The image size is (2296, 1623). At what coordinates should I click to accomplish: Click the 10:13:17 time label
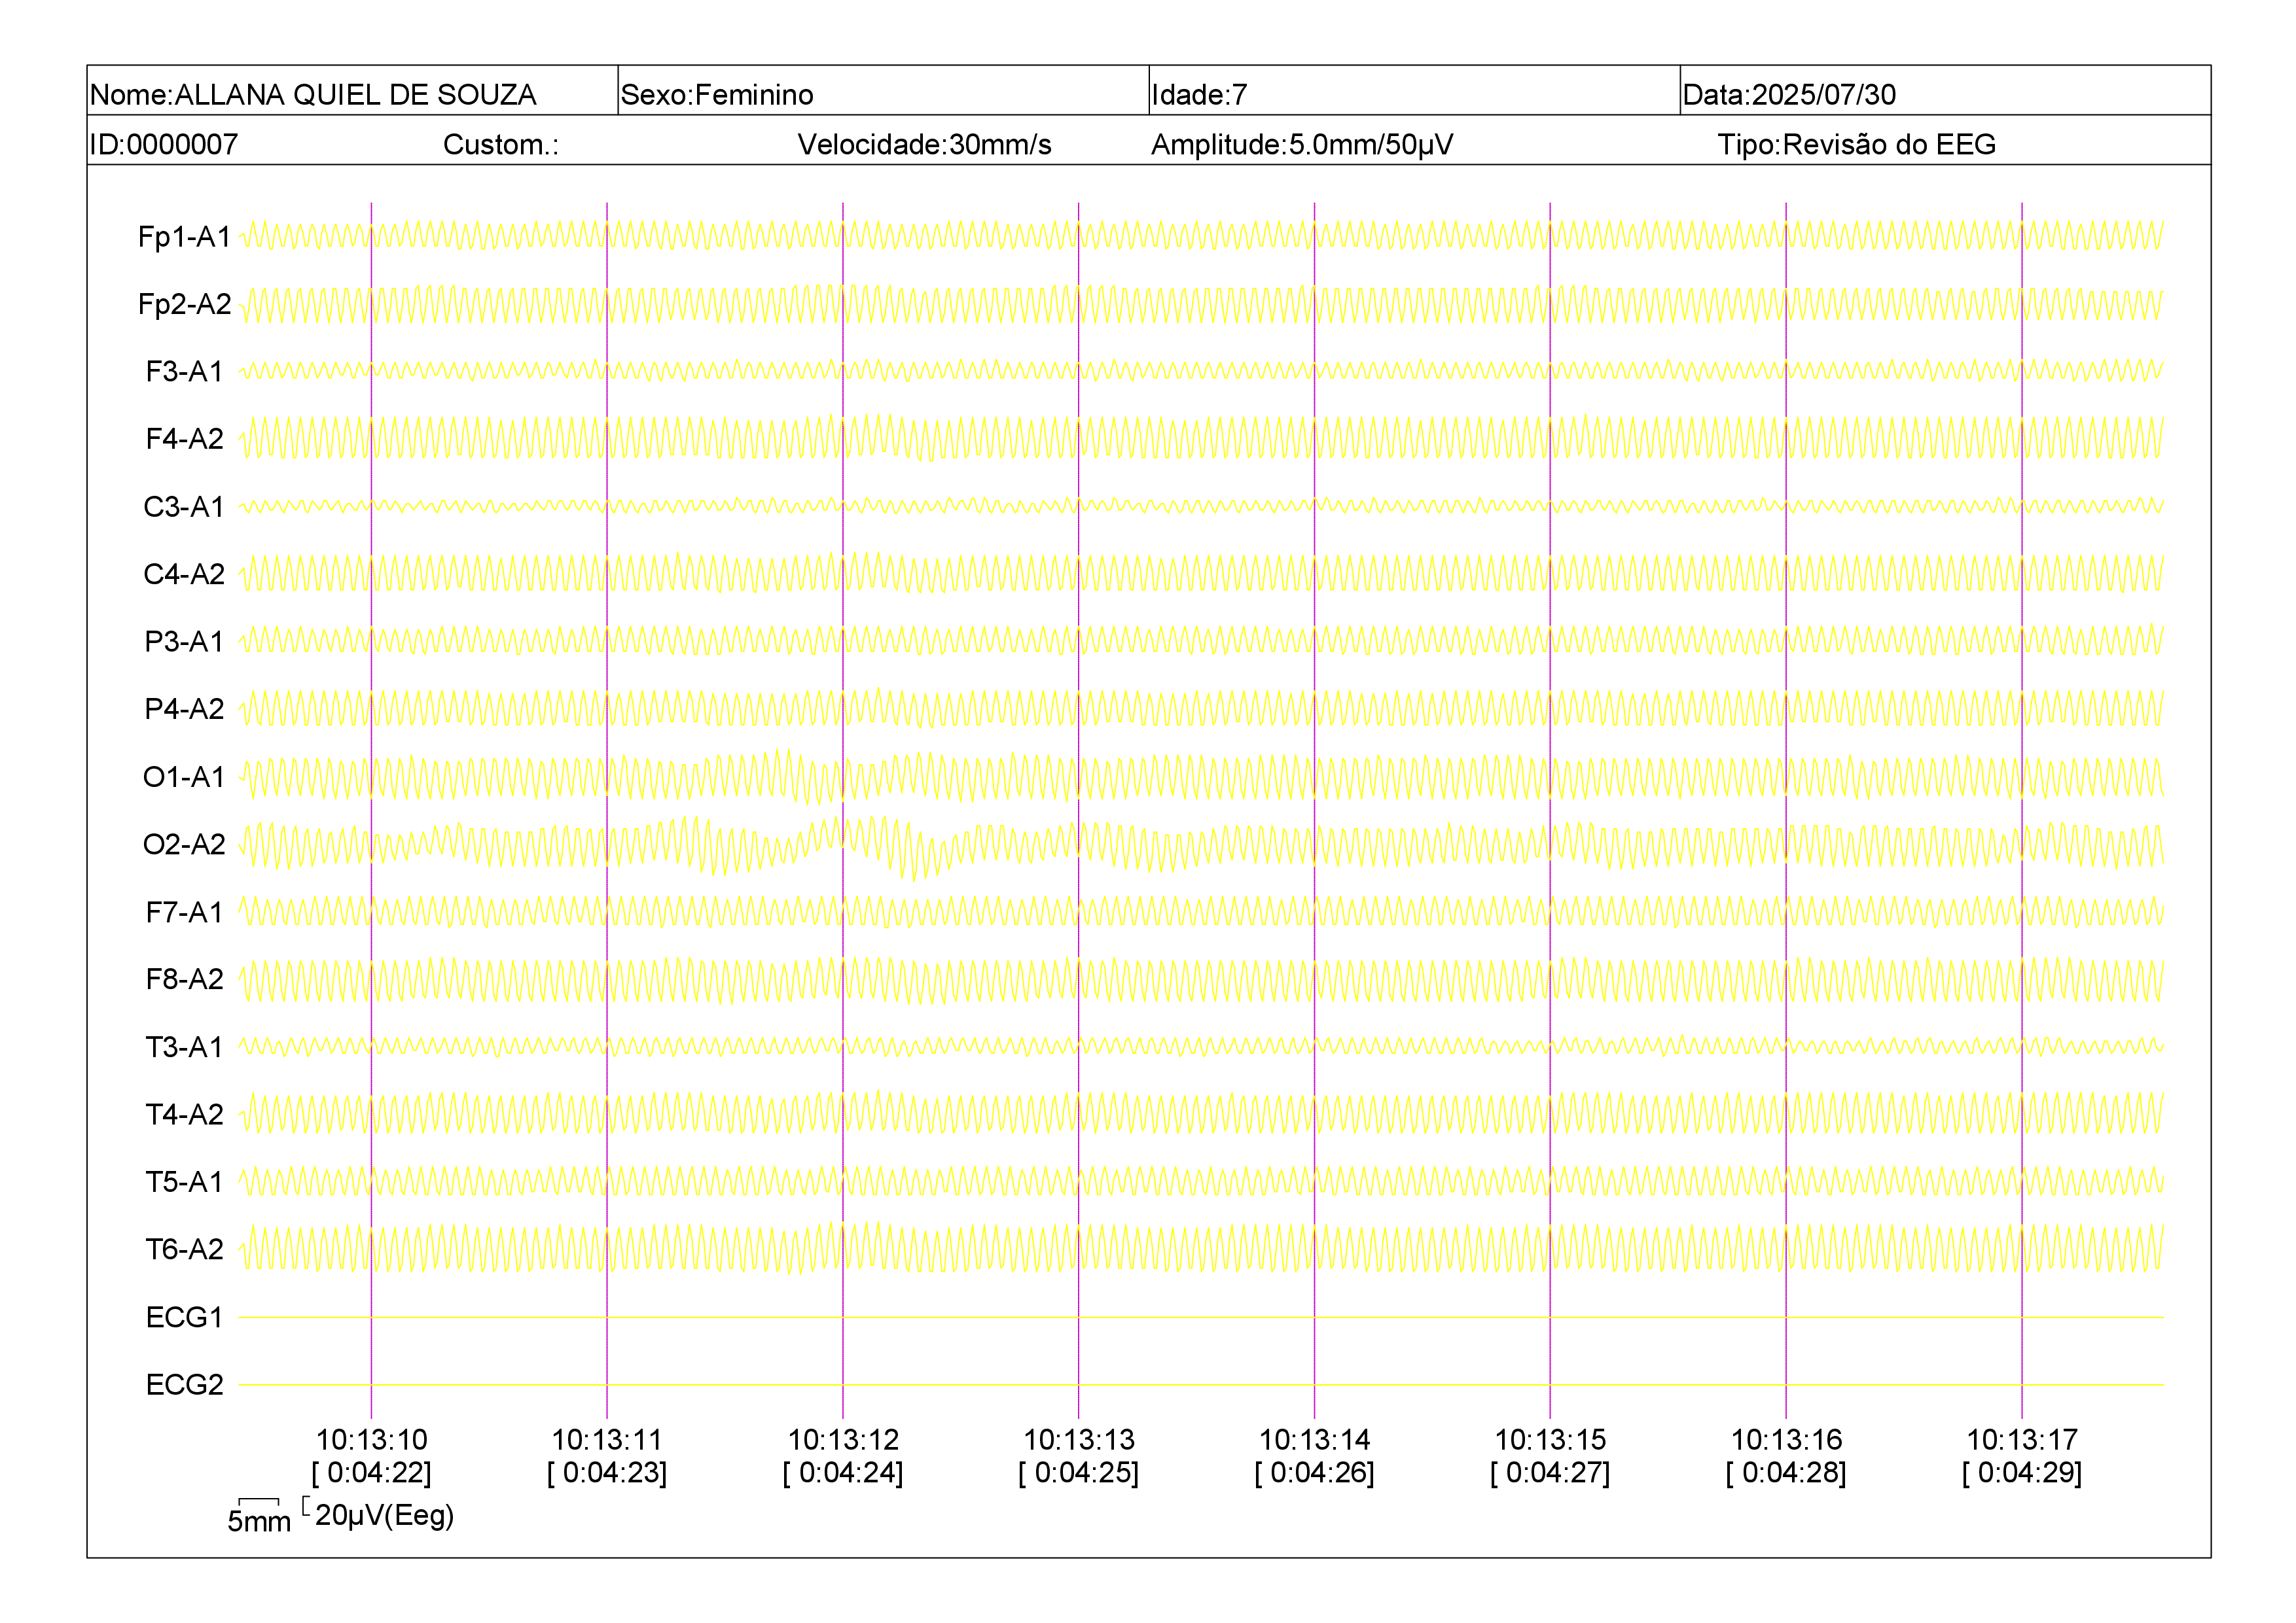[2022, 1440]
